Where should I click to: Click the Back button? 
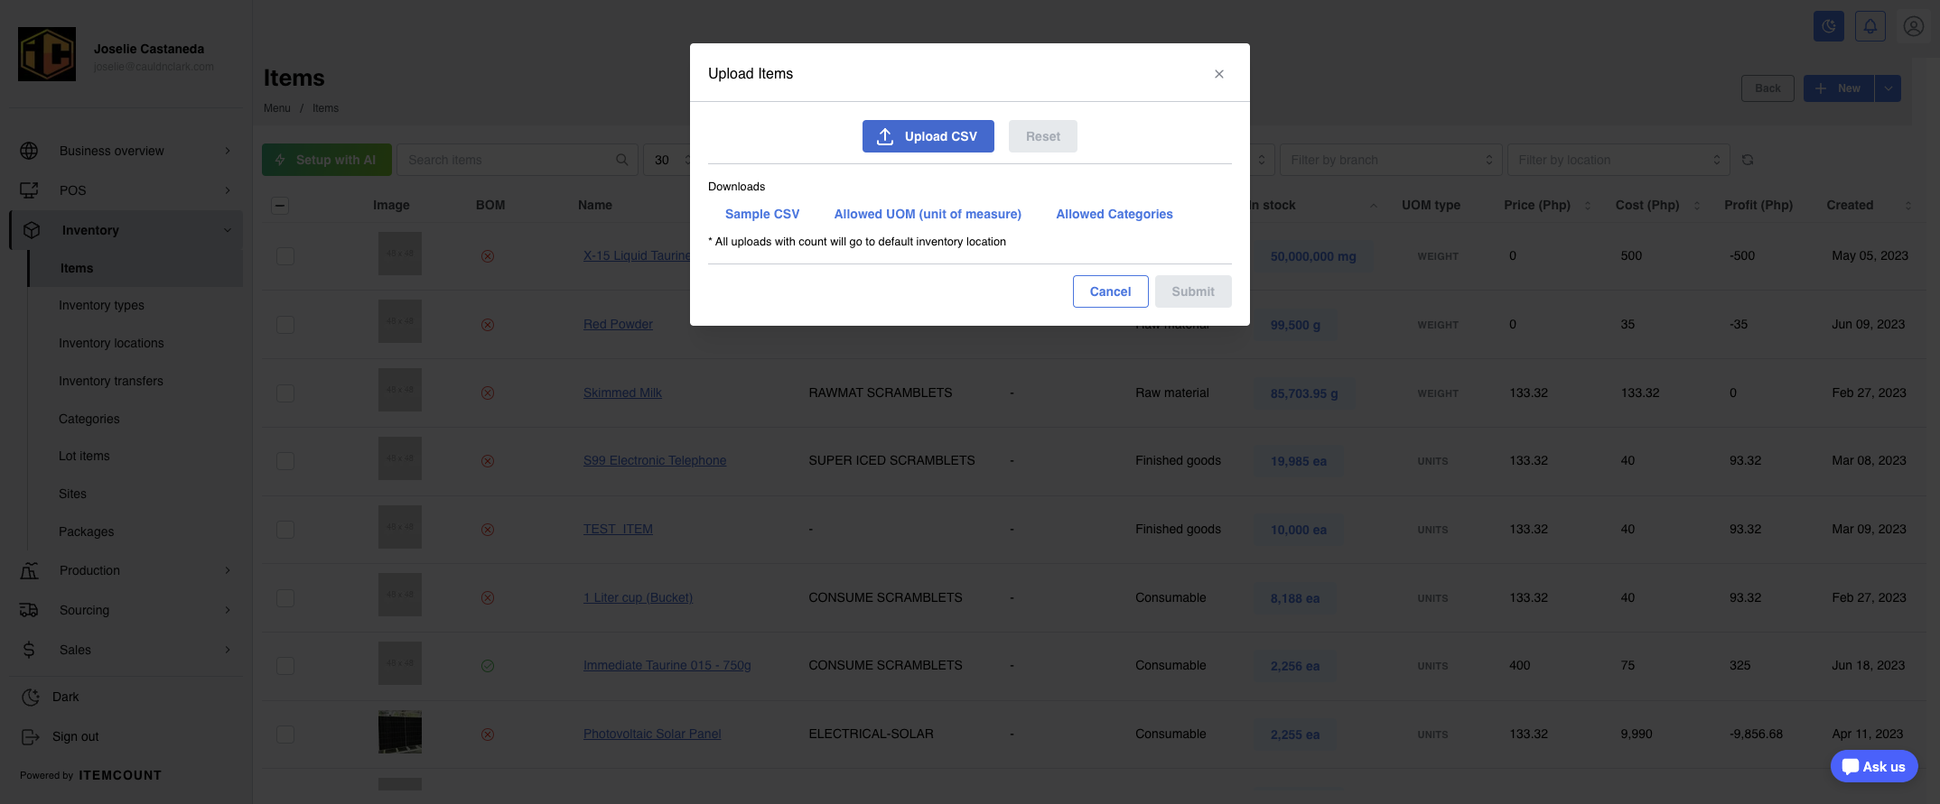click(x=1767, y=88)
